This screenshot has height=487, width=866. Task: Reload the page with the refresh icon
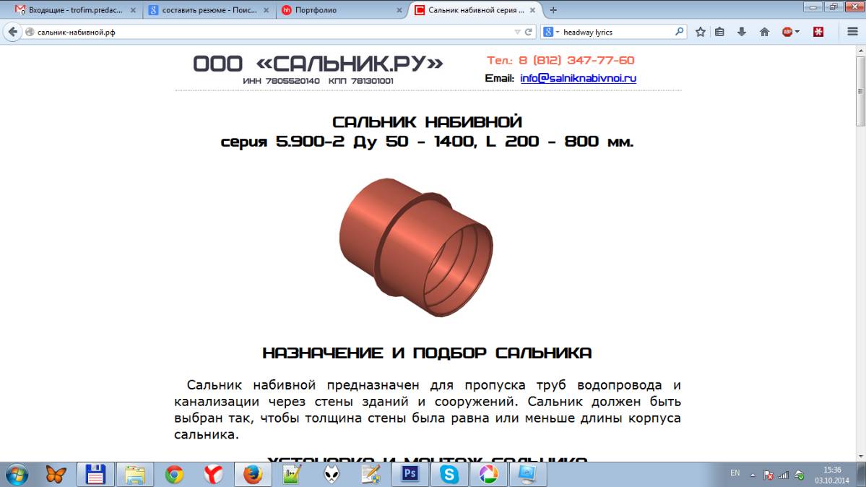click(x=529, y=32)
